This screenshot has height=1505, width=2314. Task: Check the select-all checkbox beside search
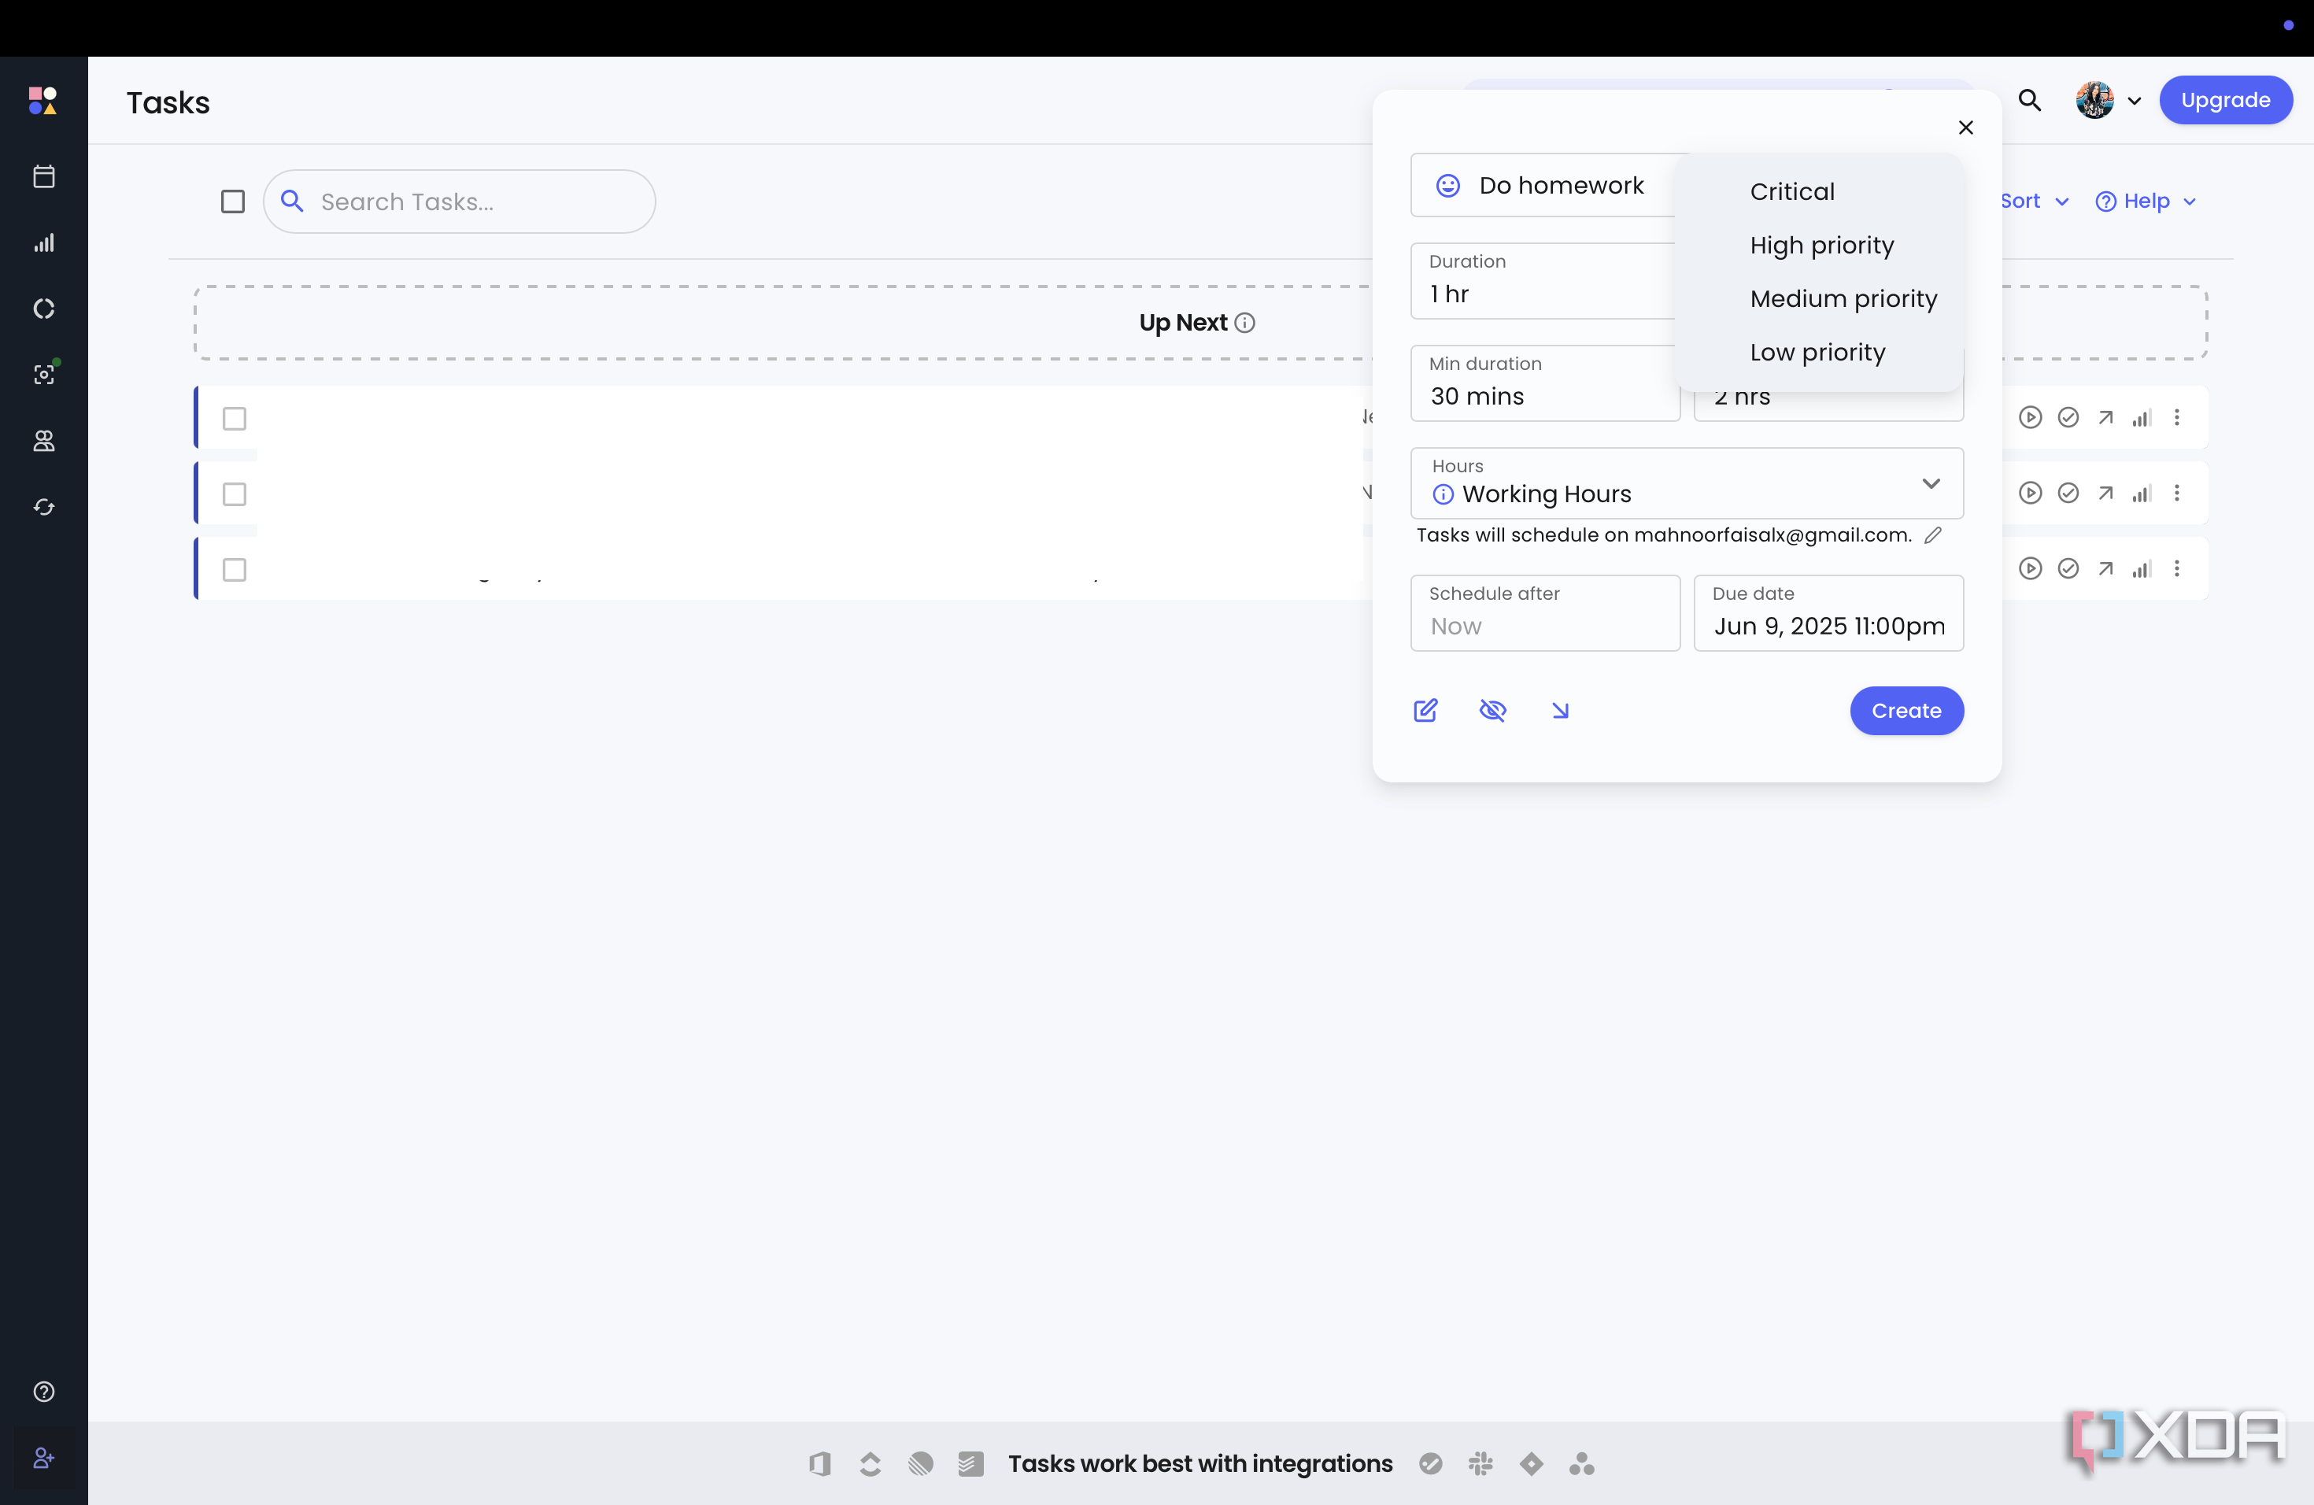(x=232, y=202)
